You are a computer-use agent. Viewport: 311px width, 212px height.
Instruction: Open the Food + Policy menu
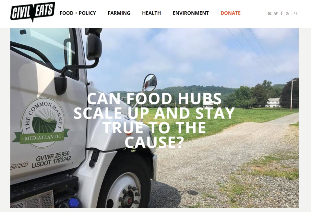(78, 13)
